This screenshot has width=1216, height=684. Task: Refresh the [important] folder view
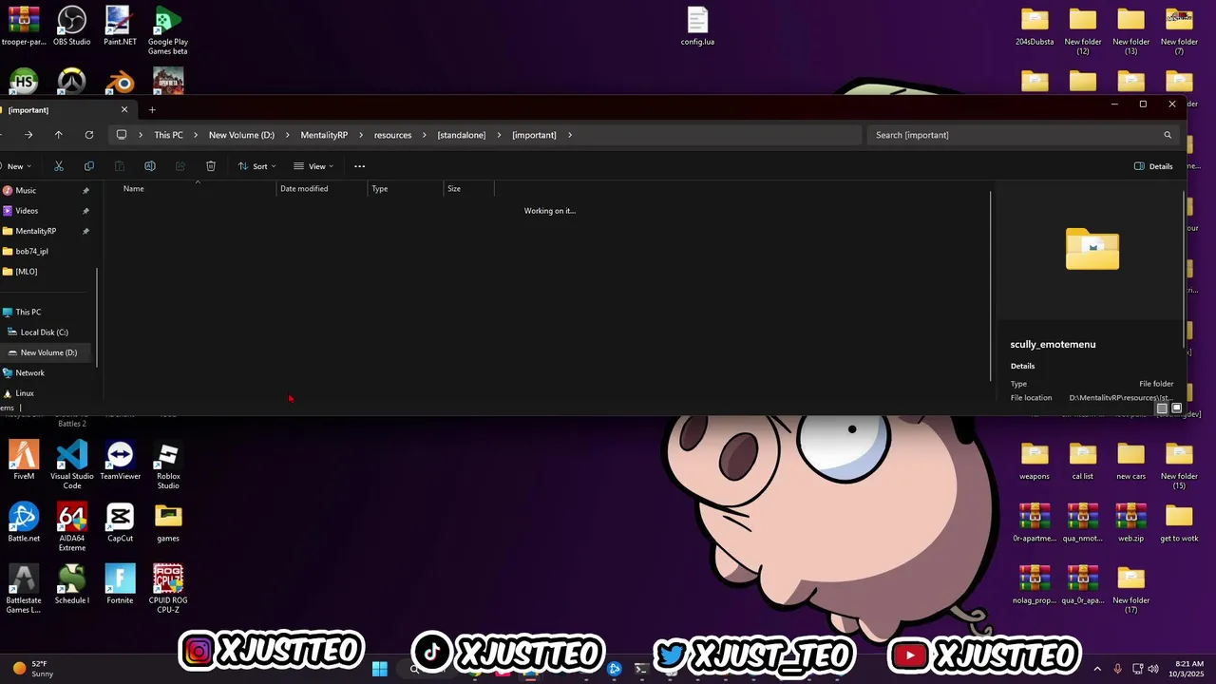(89, 135)
